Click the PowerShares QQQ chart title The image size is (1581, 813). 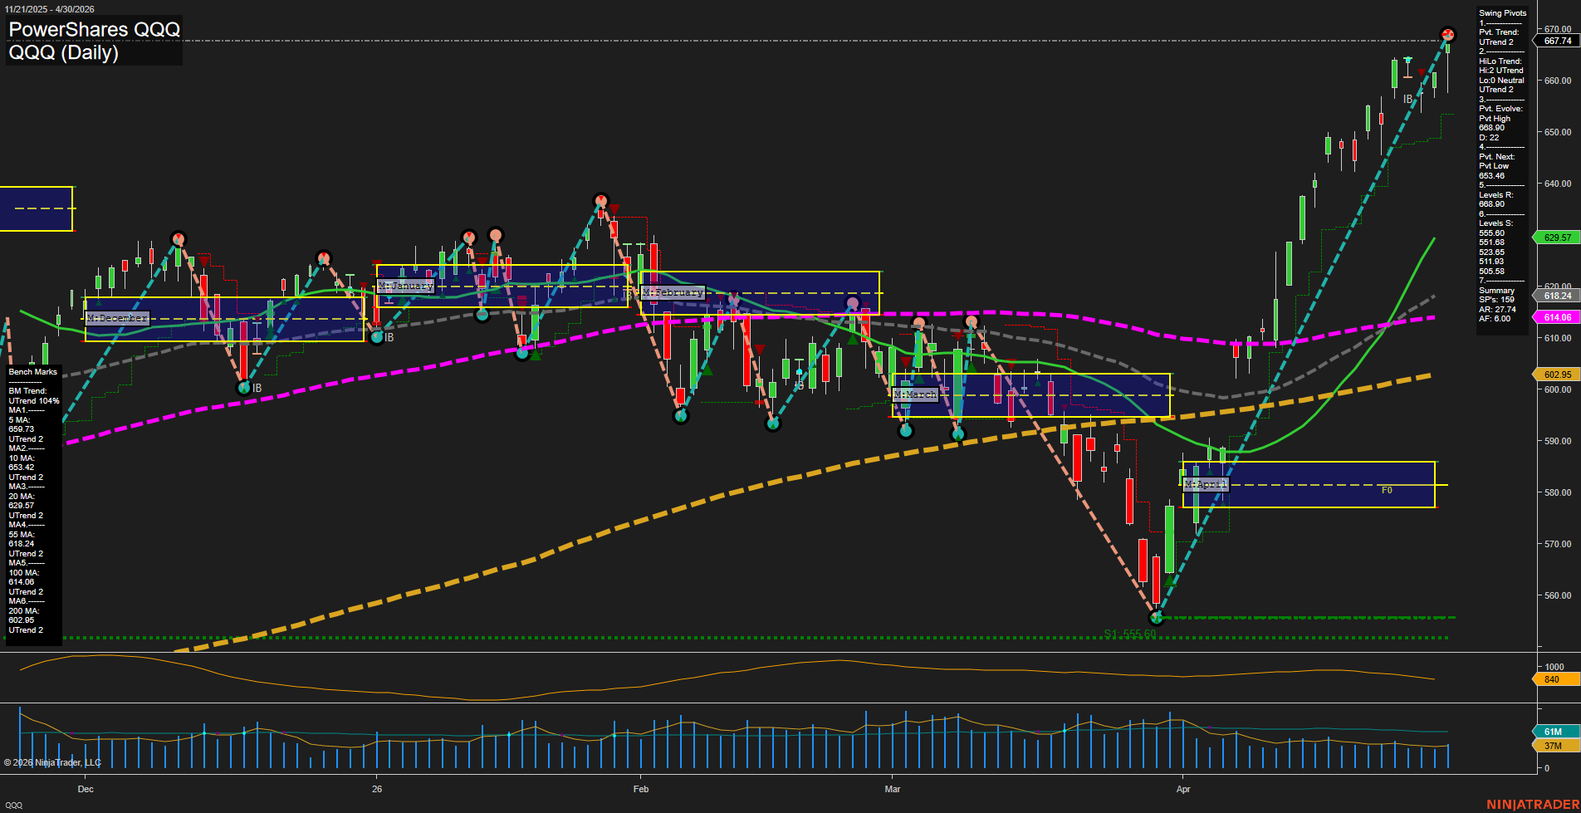point(94,29)
